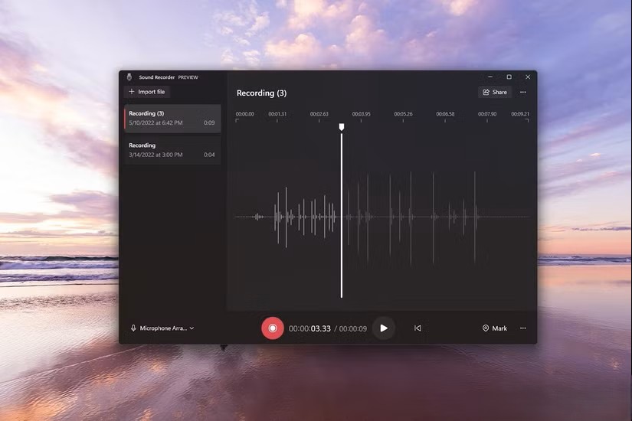Click the current time 00:00:03.33 display
Screen dimensions: 632x421
309,328
